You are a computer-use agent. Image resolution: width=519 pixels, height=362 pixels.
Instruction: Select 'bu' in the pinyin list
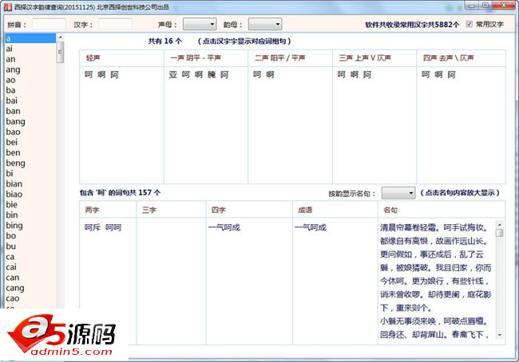tap(30, 246)
